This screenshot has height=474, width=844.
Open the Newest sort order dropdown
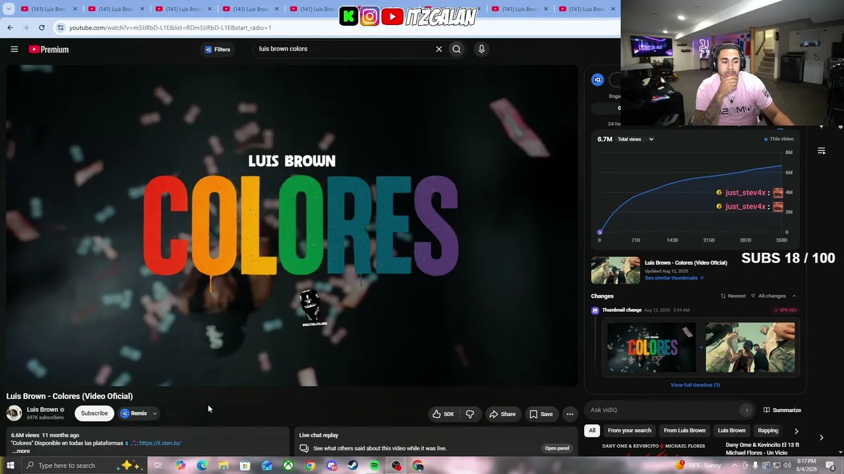(733, 296)
